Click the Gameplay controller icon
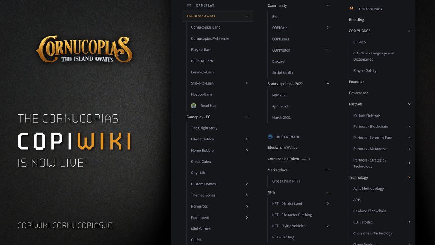 pyautogui.click(x=189, y=5)
